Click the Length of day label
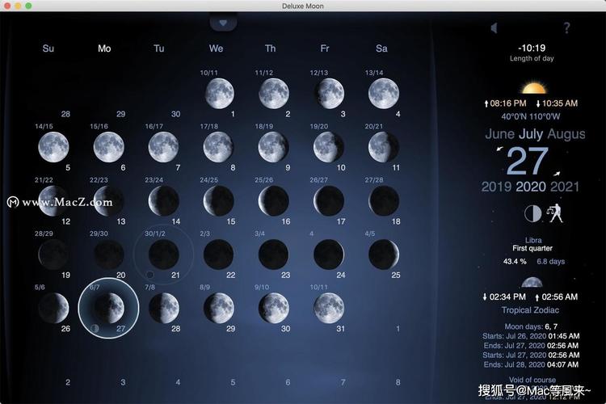The image size is (606, 404). [532, 58]
